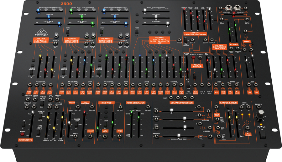
Task: Click the ENV FOLL input jack
Action: 157,136
